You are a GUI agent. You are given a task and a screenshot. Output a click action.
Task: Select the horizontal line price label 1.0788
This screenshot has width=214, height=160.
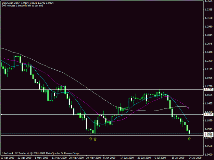209,135
